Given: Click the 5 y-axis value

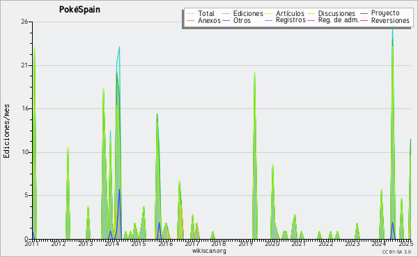Looking at the screenshot, I should (x=26, y=195).
